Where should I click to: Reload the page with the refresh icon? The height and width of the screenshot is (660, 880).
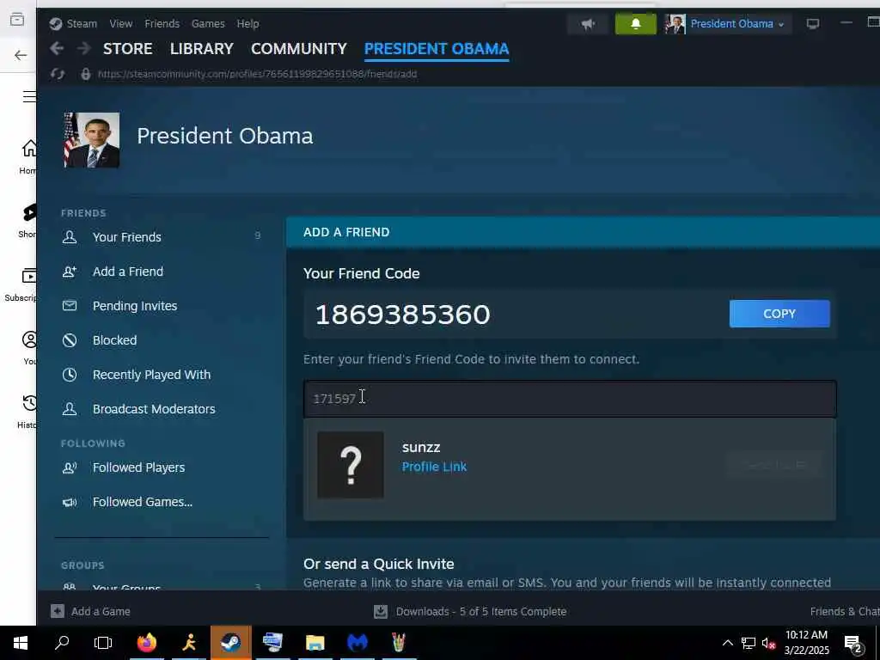(58, 74)
